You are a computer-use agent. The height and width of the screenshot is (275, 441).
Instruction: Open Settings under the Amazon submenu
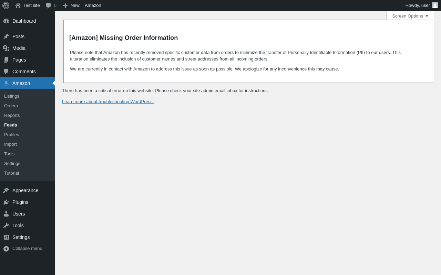click(x=28, y=164)
